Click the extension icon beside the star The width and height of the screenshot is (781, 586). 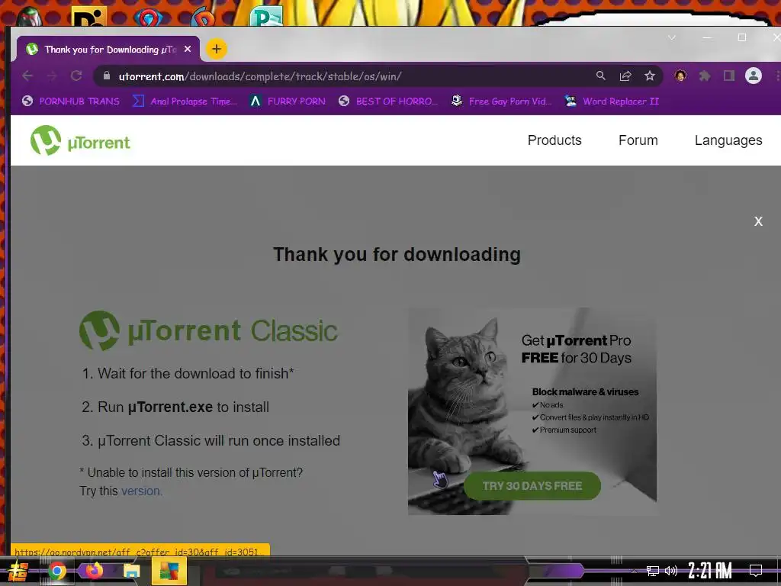click(x=680, y=76)
